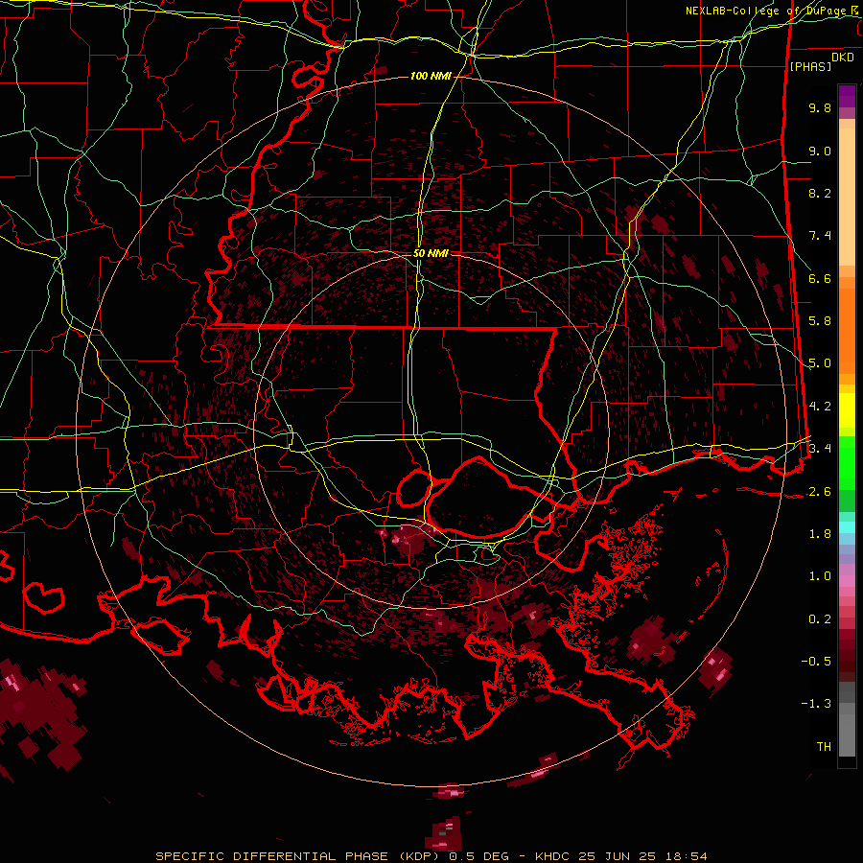The width and height of the screenshot is (863, 863).
Task: Click the 7.4 value on the scale
Action: (x=820, y=236)
